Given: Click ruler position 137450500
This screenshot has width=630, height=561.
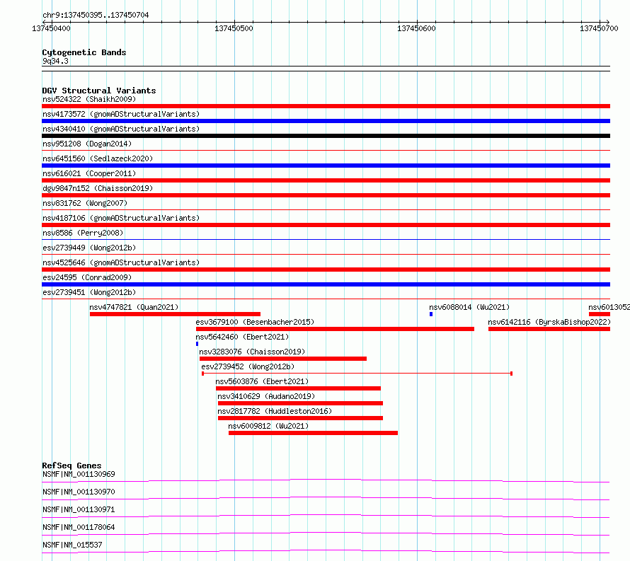Looking at the screenshot, I should [x=234, y=28].
